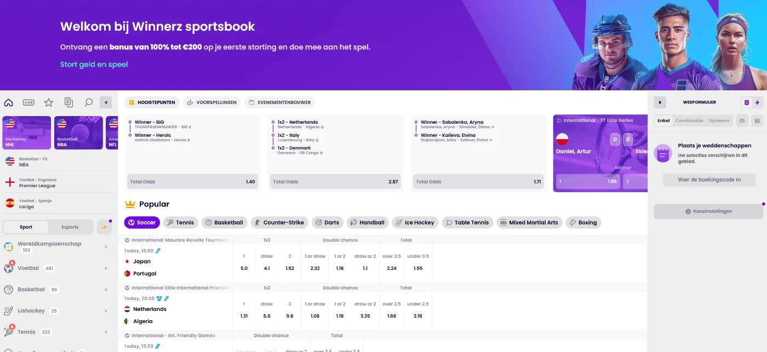767x352 pixels.
Task: Click stats icon beside Today, 15:00
Action: [158, 251]
